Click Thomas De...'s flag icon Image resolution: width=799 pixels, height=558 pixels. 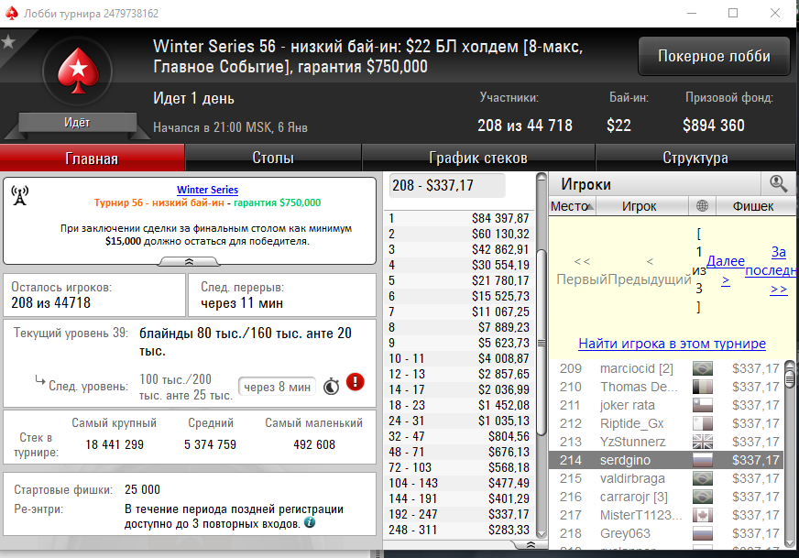click(x=703, y=387)
